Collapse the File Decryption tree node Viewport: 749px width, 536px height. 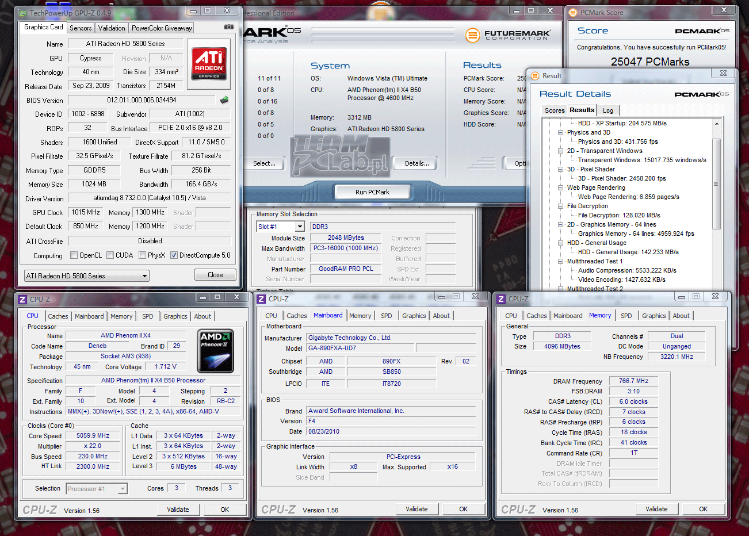pyautogui.click(x=561, y=206)
